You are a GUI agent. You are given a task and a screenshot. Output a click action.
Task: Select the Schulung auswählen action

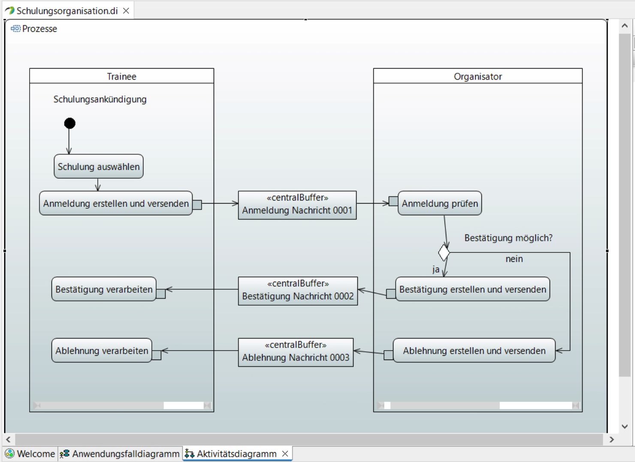(x=99, y=166)
